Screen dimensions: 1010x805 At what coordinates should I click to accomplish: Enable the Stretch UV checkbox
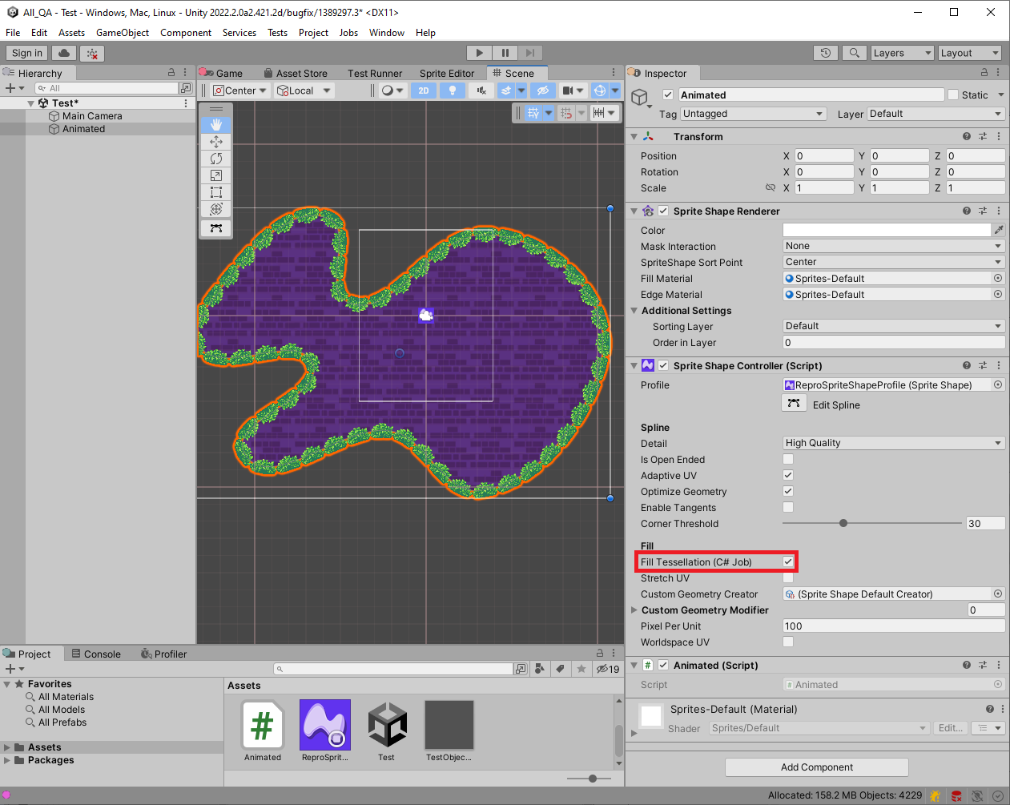point(788,578)
